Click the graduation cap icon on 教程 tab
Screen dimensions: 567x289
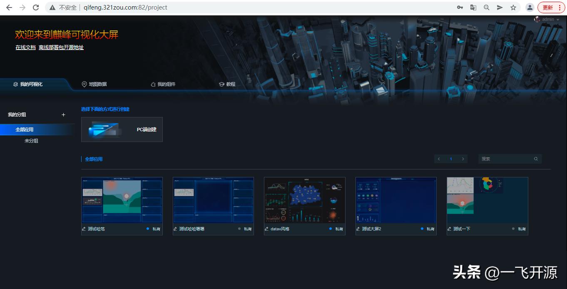coord(221,84)
